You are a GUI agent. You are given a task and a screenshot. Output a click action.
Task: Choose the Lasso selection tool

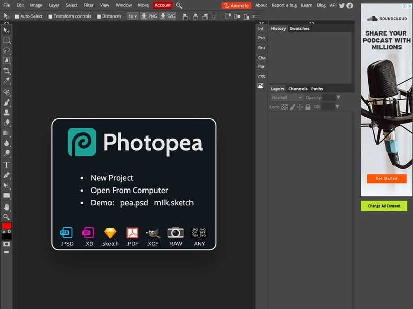coord(6,50)
